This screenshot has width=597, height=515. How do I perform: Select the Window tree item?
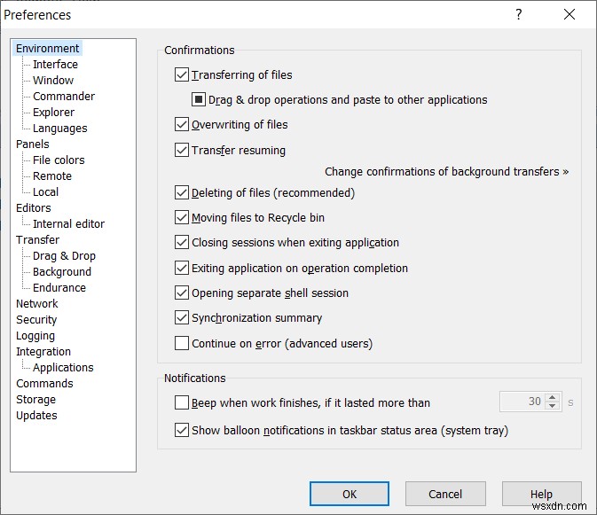tap(53, 81)
